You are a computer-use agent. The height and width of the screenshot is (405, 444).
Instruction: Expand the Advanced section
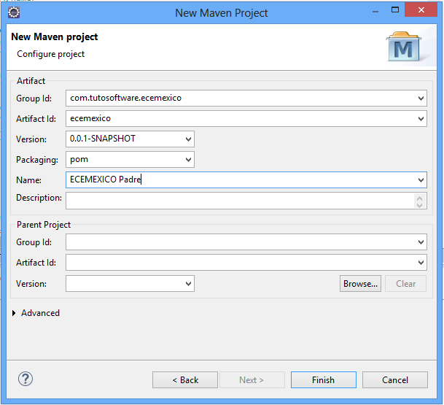point(14,313)
